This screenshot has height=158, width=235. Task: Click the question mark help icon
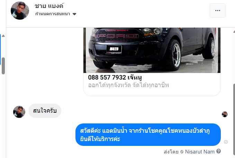point(218,151)
